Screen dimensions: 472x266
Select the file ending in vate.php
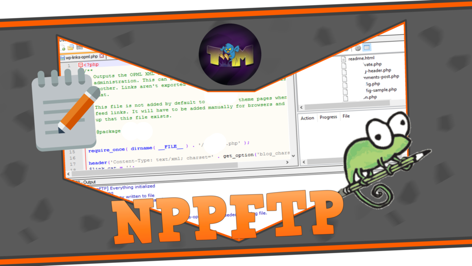pos(372,64)
